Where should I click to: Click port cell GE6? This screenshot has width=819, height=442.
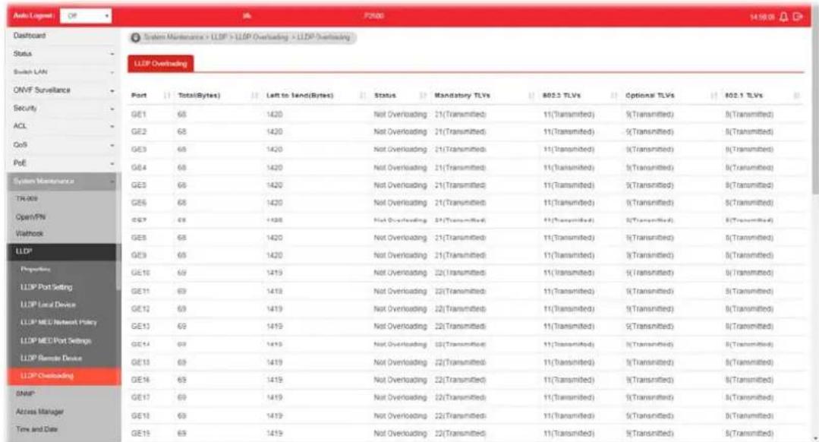point(138,203)
